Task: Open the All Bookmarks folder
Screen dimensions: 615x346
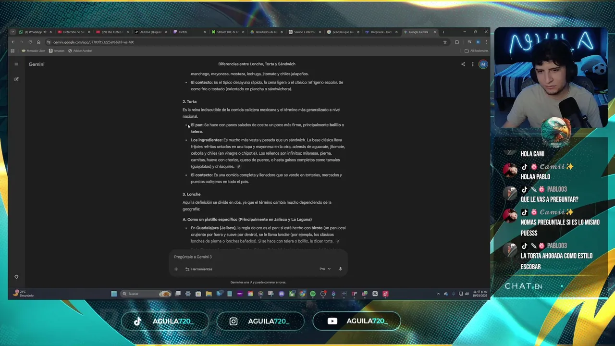Action: (477, 50)
